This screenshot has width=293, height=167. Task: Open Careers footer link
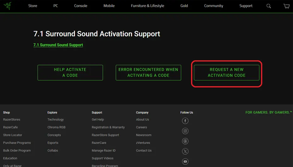[141, 127]
